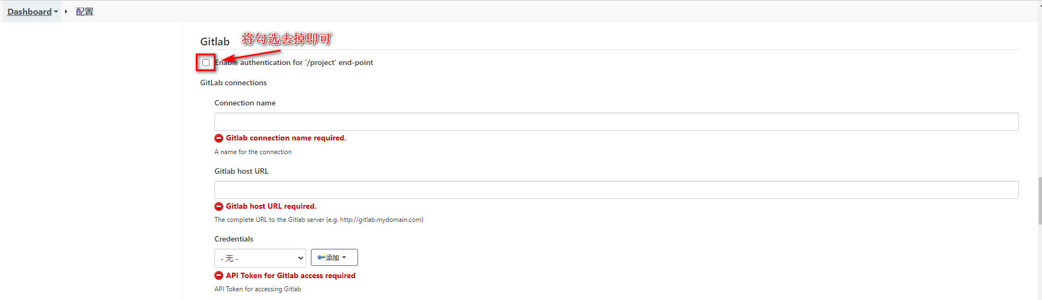Click the red Chinese annotation text near Gitlab
The height and width of the screenshot is (300, 1042).
tap(287, 39)
